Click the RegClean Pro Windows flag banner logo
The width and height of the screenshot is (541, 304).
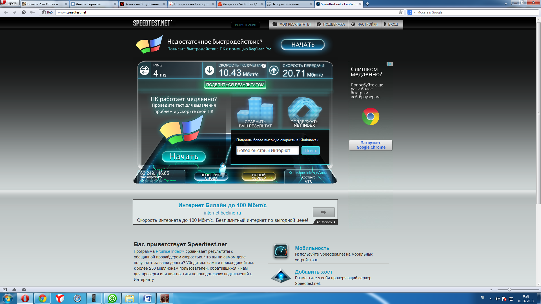(149, 44)
